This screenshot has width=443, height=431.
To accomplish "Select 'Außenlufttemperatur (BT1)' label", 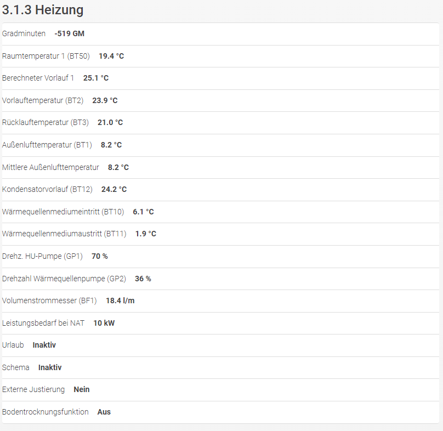I will (47, 145).
